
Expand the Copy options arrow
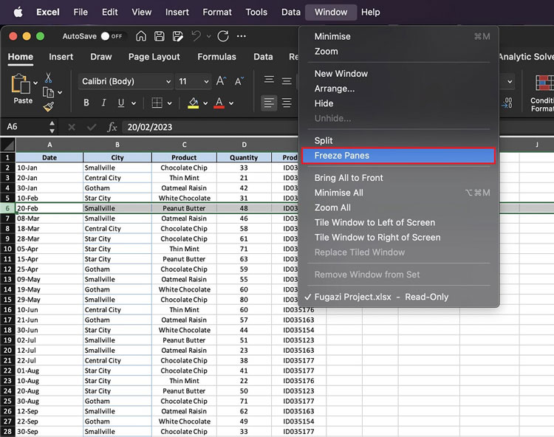coord(60,92)
